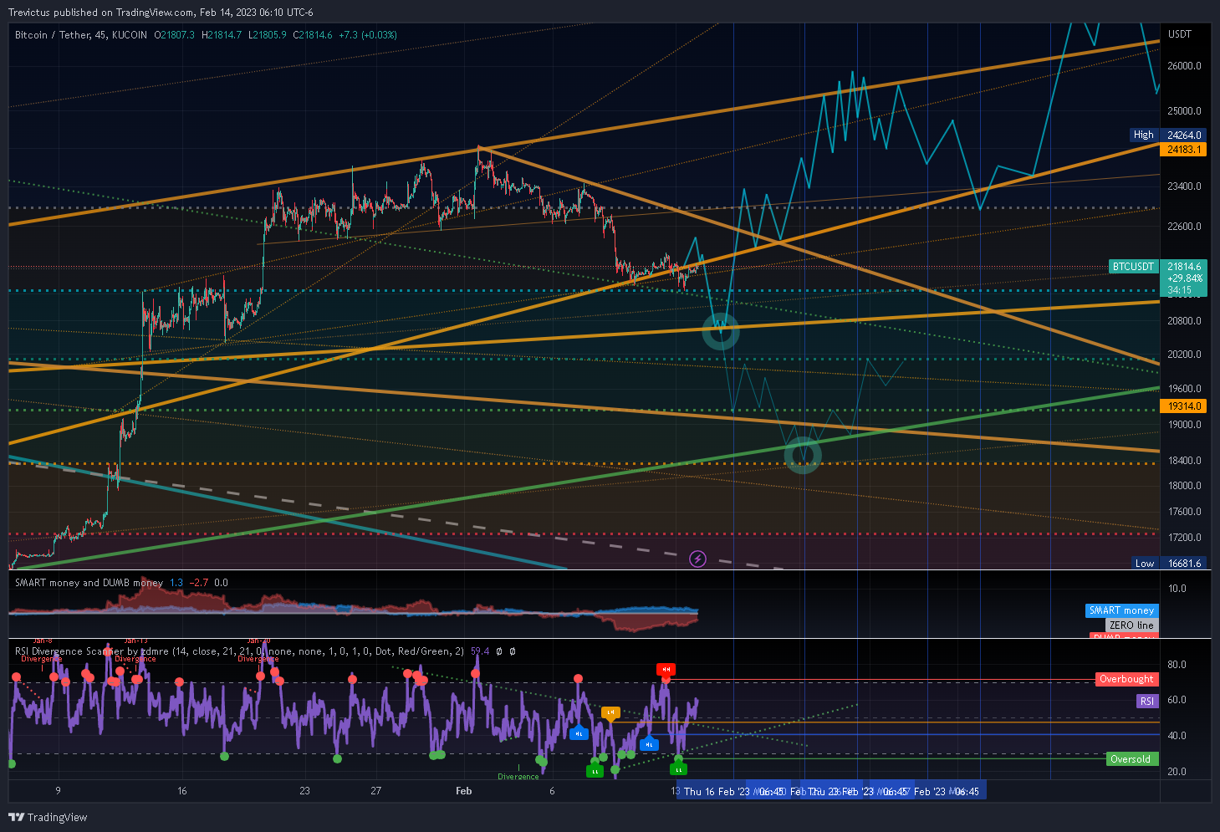The height and width of the screenshot is (832, 1220).
Task: Click the 22600.0 price axis value
Action: [1184, 227]
